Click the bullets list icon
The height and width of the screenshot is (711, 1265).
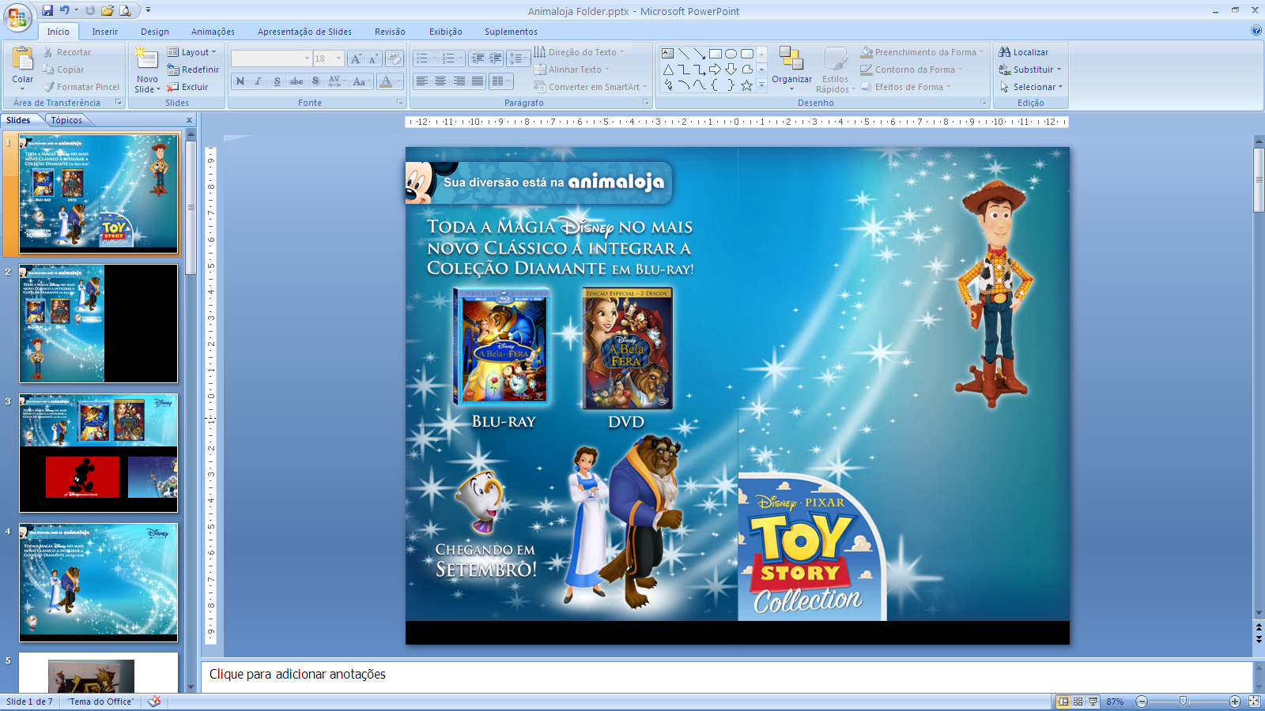[422, 58]
